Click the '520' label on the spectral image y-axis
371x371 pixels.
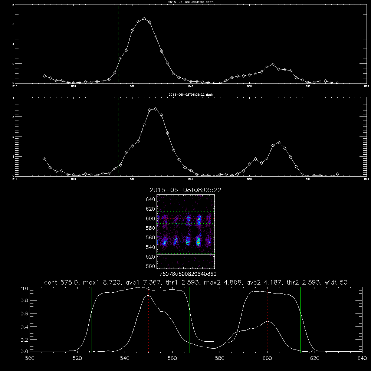tap(151, 257)
